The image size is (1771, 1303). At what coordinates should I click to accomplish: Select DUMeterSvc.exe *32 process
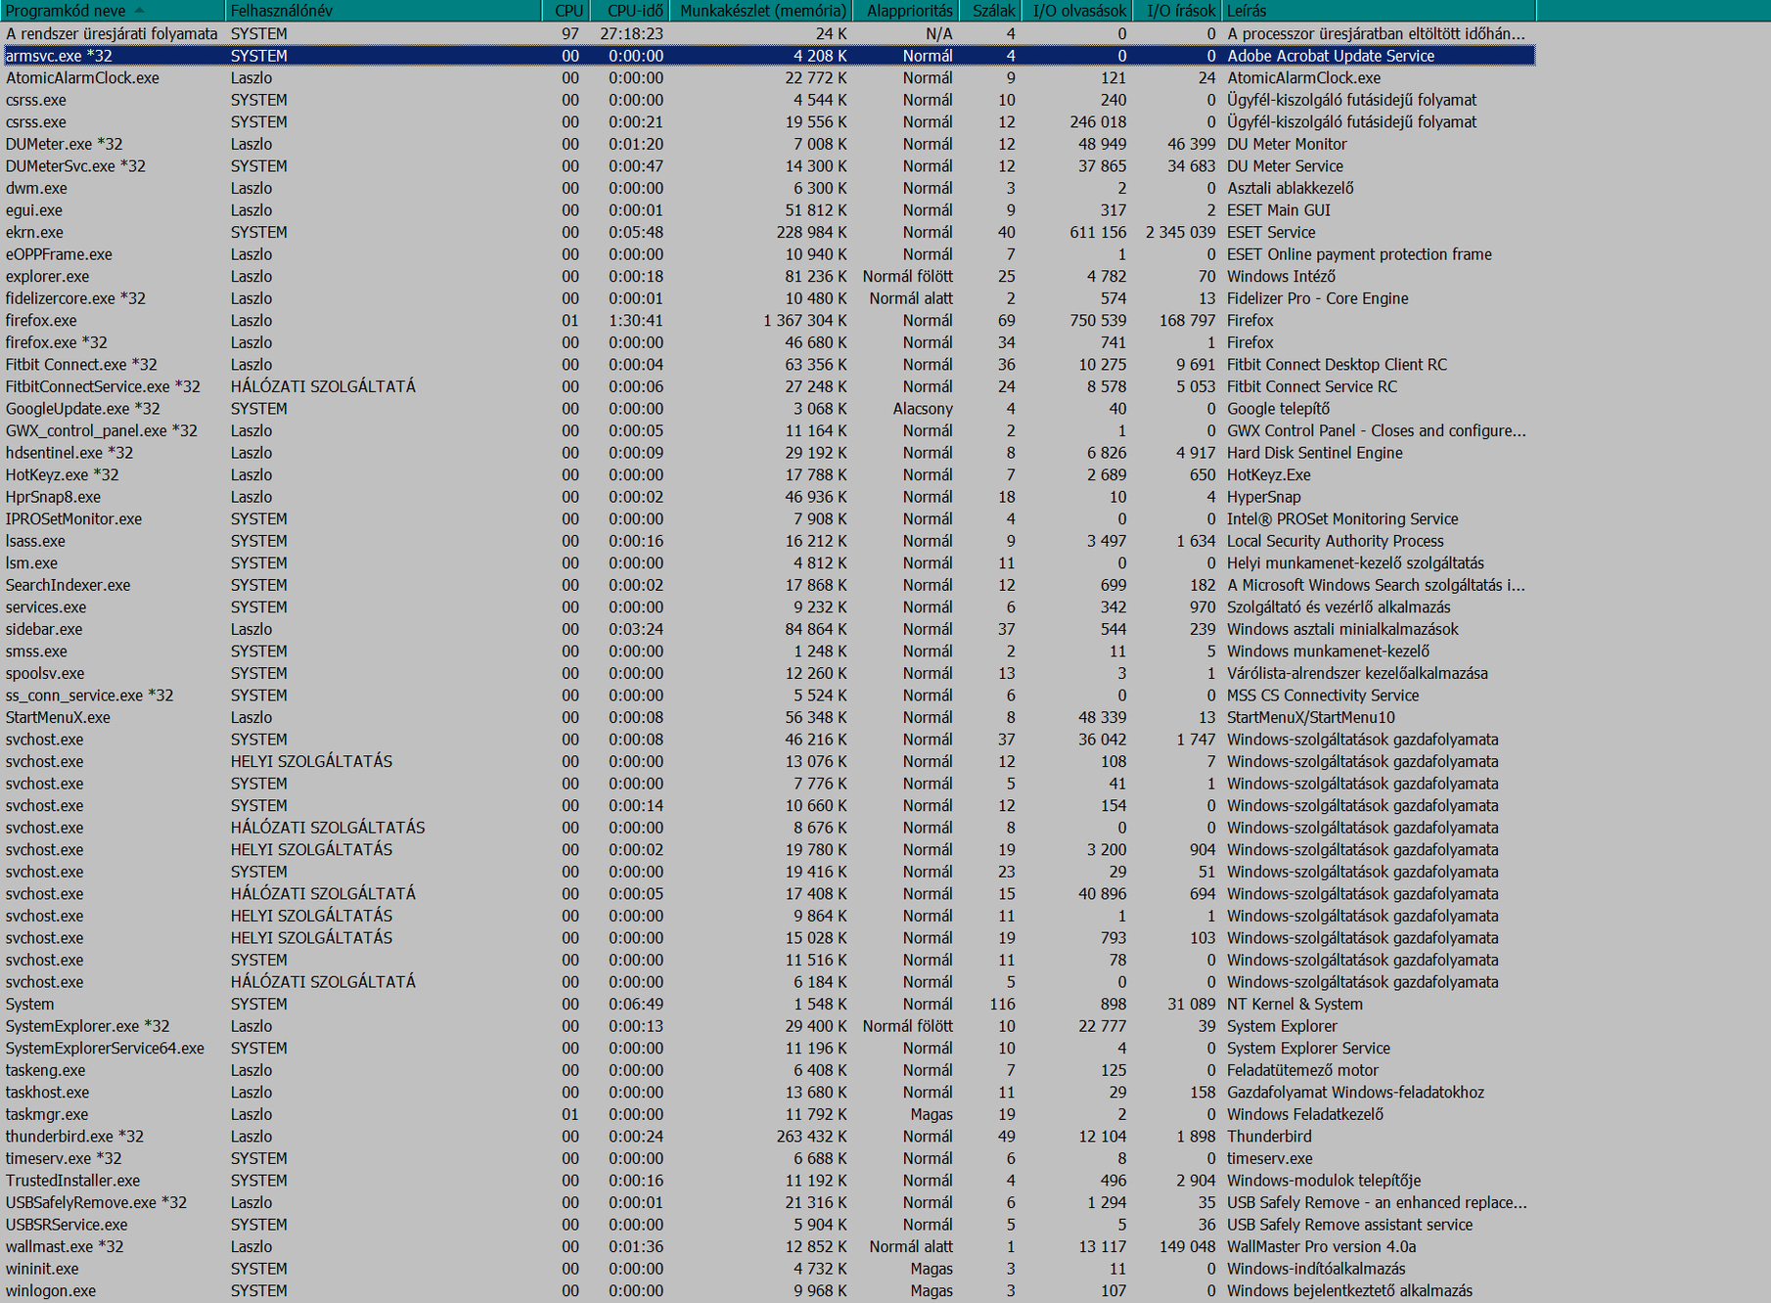point(768,166)
